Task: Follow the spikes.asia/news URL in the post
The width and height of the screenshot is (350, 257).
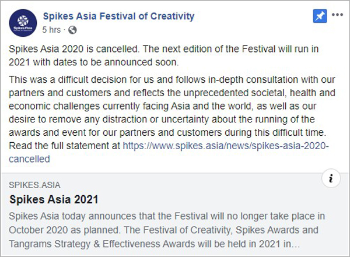Action: tap(226, 146)
